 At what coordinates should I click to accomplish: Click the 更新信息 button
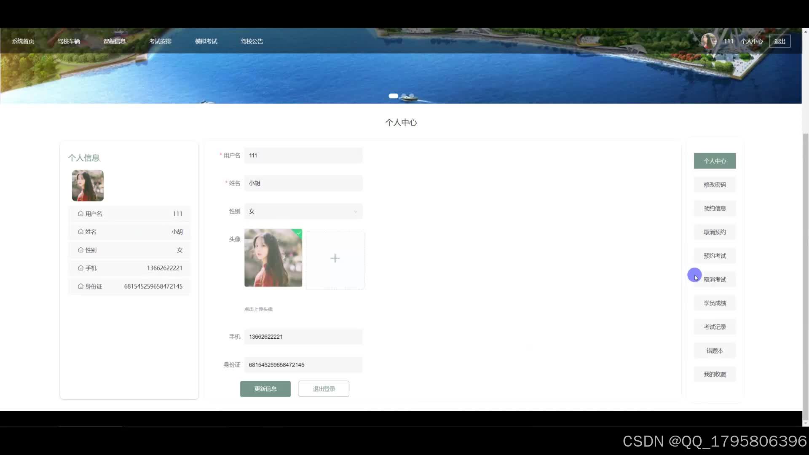pos(265,389)
